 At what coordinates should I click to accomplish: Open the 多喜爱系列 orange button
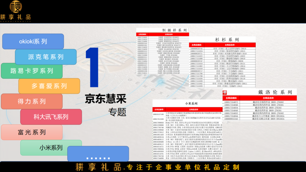49,86
